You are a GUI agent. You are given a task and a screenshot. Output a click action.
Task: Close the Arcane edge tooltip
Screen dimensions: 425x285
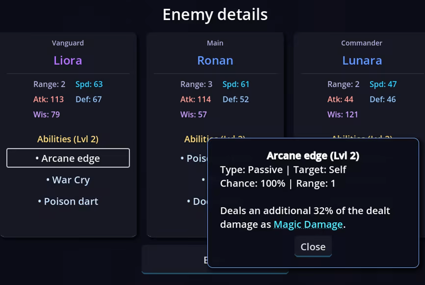click(313, 246)
